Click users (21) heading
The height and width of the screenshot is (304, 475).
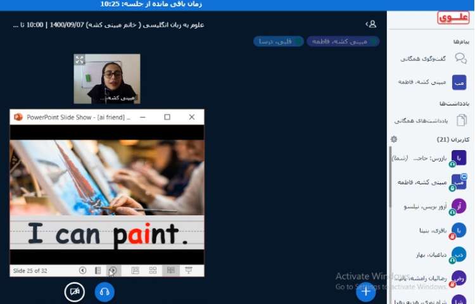tap(453, 139)
